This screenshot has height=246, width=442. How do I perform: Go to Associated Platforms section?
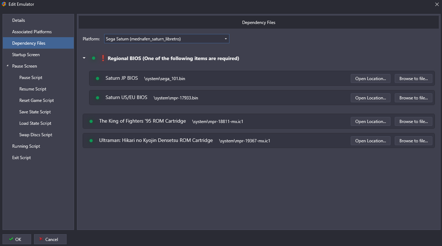tap(38, 32)
